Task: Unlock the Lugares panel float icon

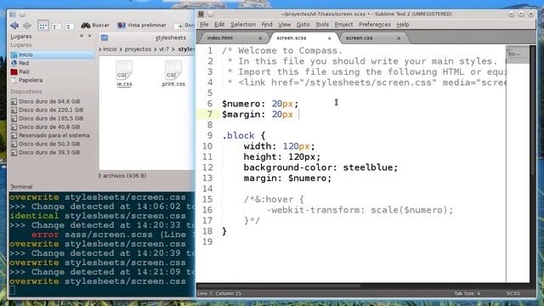Action: click(82, 36)
